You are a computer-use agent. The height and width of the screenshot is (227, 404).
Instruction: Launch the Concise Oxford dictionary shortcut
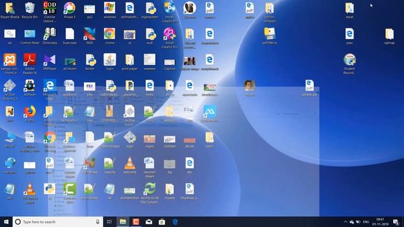coord(49,12)
